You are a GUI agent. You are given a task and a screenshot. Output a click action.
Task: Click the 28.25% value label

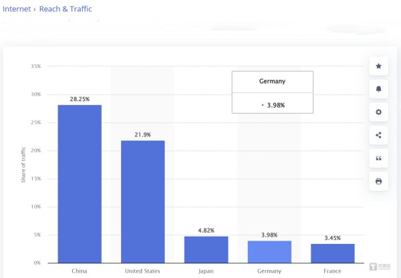[x=80, y=99]
